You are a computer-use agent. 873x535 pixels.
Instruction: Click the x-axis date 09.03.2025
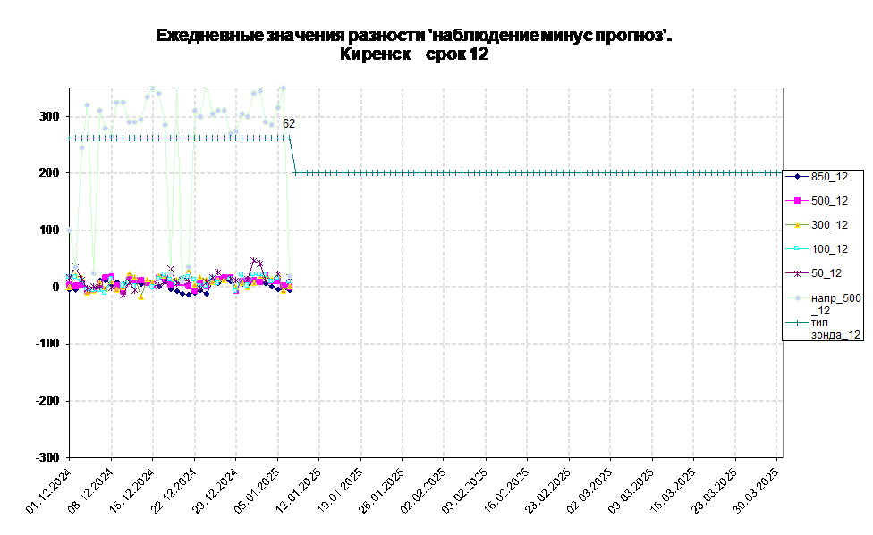coord(631,490)
